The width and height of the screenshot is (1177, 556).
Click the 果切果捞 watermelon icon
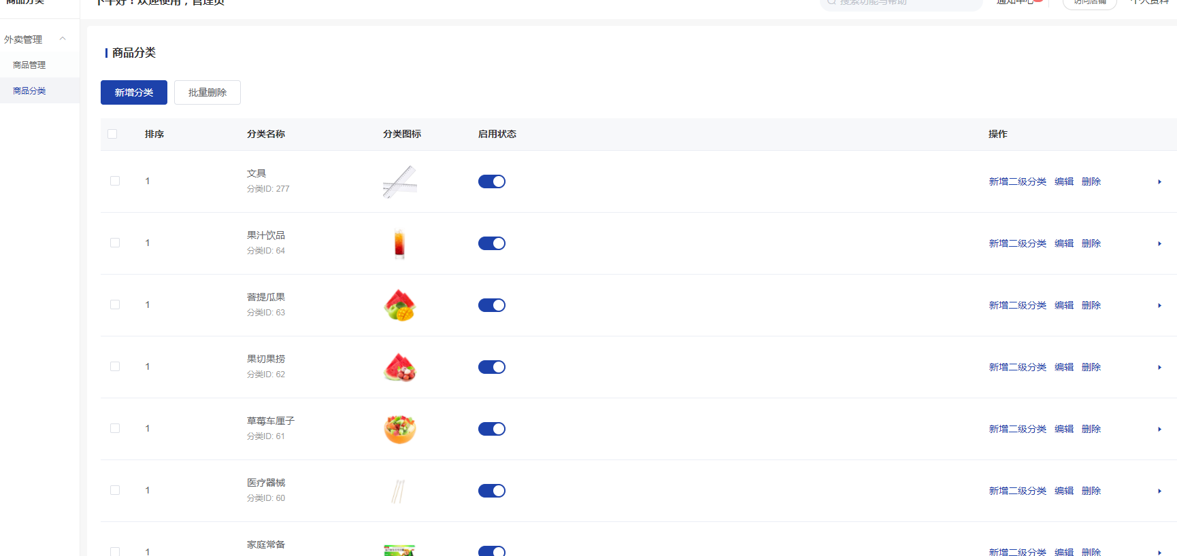tap(399, 367)
